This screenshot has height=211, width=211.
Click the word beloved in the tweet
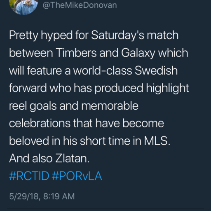pyautogui.click(x=29, y=141)
